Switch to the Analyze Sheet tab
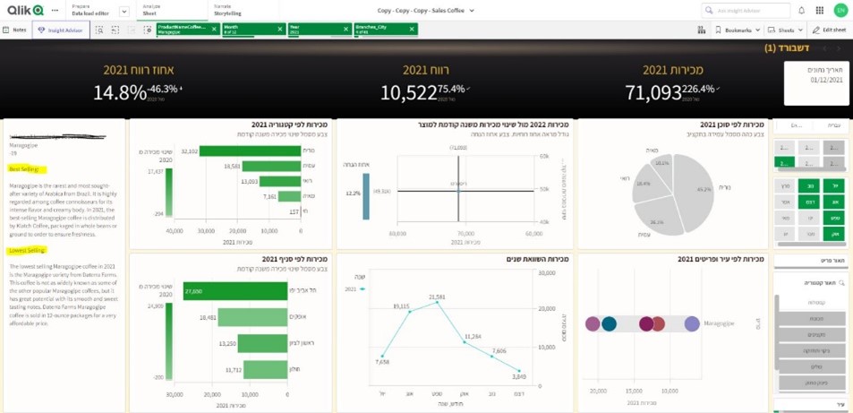Image resolution: width=853 pixels, height=413 pixels. (152, 11)
